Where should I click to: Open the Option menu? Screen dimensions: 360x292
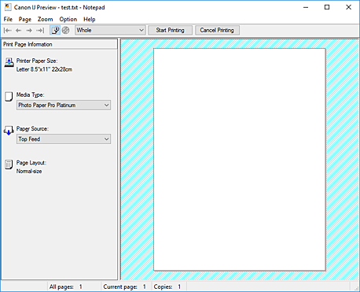[x=68, y=19]
